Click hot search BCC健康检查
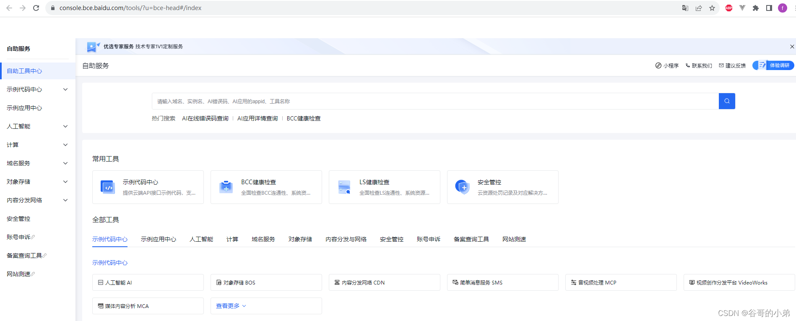The height and width of the screenshot is (321, 796). [304, 118]
